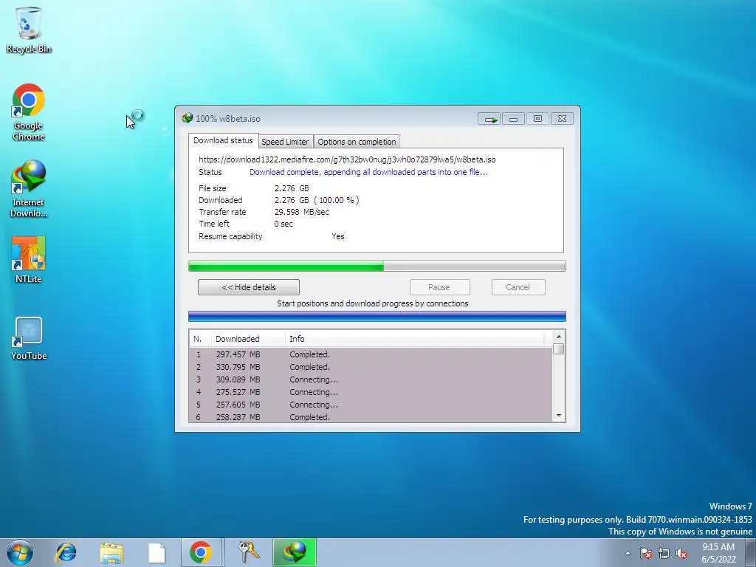Image resolution: width=756 pixels, height=567 pixels.
Task: Click the connections list scrollbar thumb
Action: (x=559, y=348)
